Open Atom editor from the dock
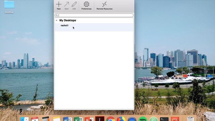This screenshot has height=121, width=215. click(x=154, y=119)
